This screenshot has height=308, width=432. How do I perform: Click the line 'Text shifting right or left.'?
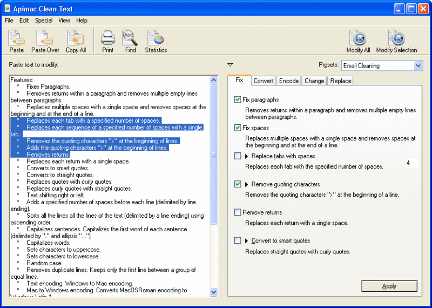(x=56, y=195)
